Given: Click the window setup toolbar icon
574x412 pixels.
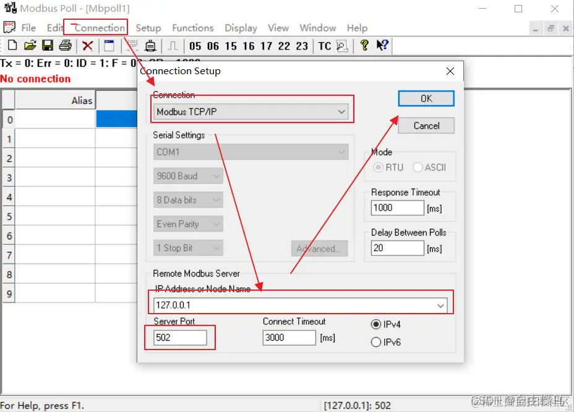Looking at the screenshot, I should [109, 46].
